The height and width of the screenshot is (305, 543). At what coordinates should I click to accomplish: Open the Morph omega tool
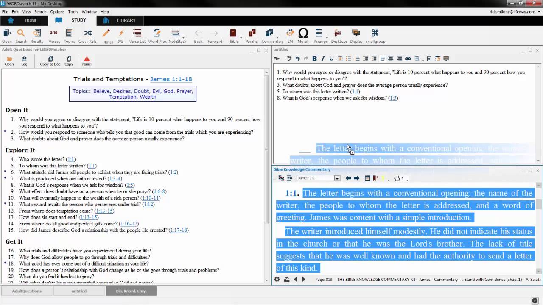(303, 36)
